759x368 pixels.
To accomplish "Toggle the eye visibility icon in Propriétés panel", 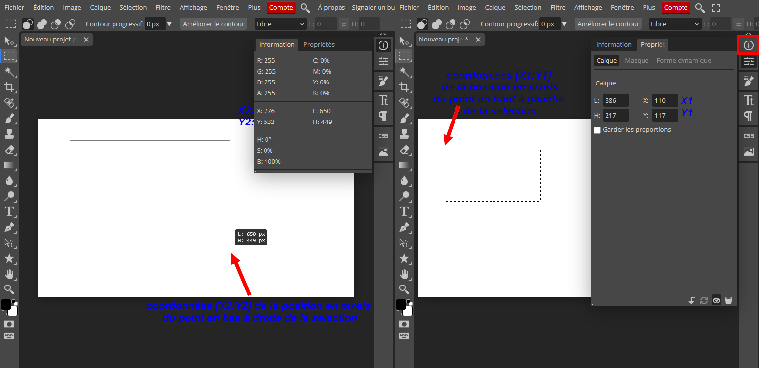I will click(x=716, y=300).
